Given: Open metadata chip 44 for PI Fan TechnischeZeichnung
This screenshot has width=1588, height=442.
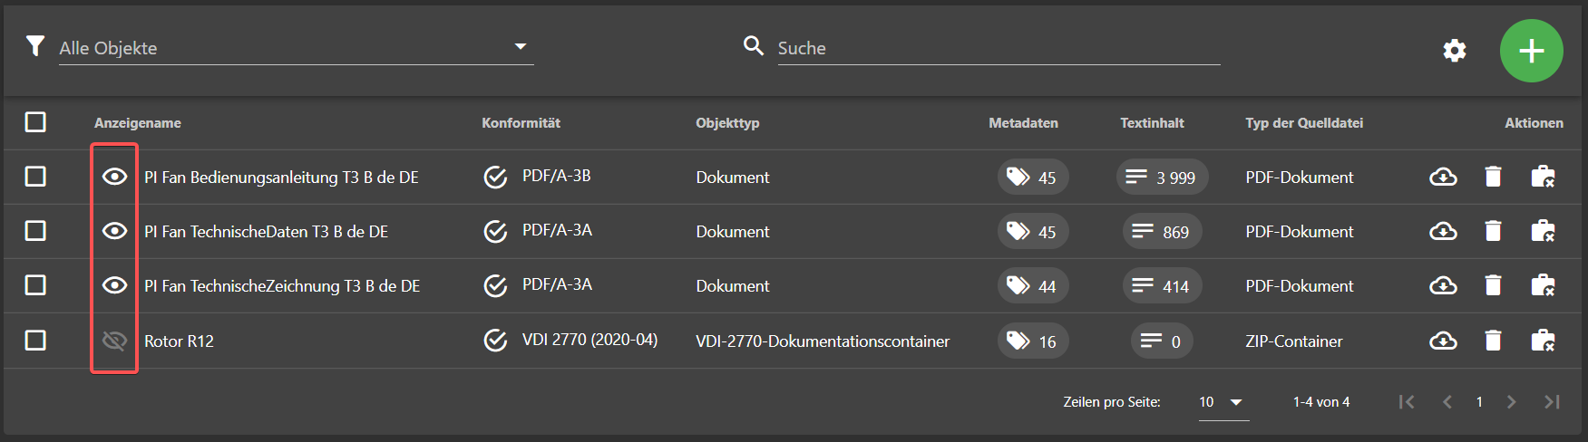Looking at the screenshot, I should [x=1033, y=286].
